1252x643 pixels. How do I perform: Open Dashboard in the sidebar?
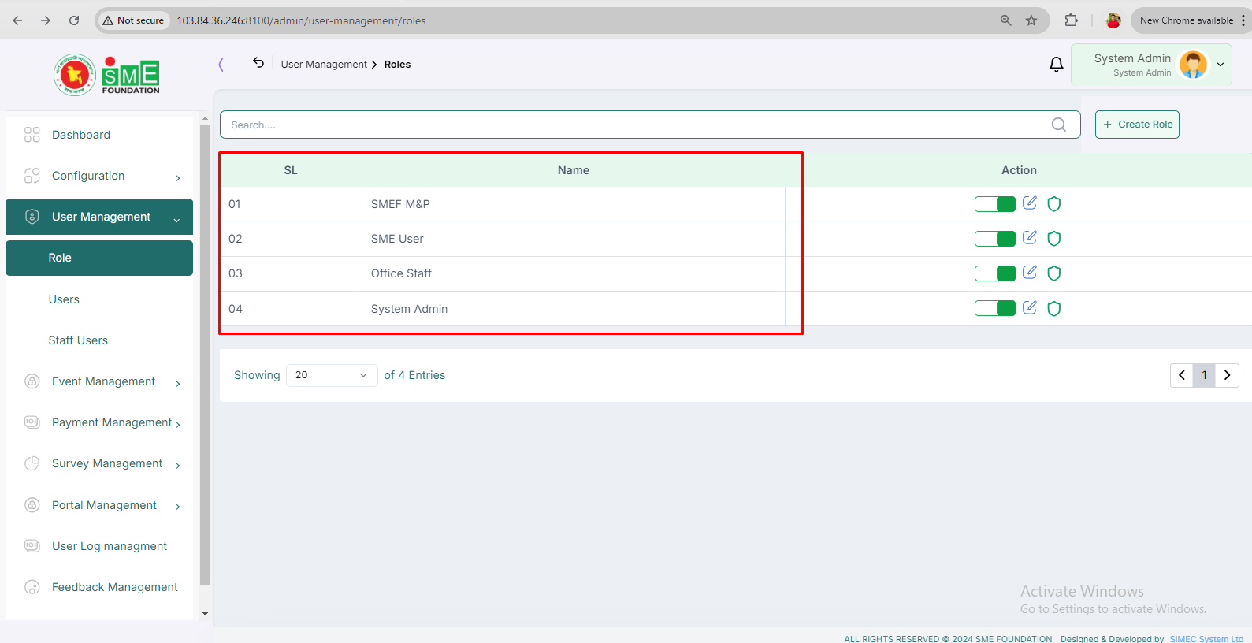(x=99, y=135)
